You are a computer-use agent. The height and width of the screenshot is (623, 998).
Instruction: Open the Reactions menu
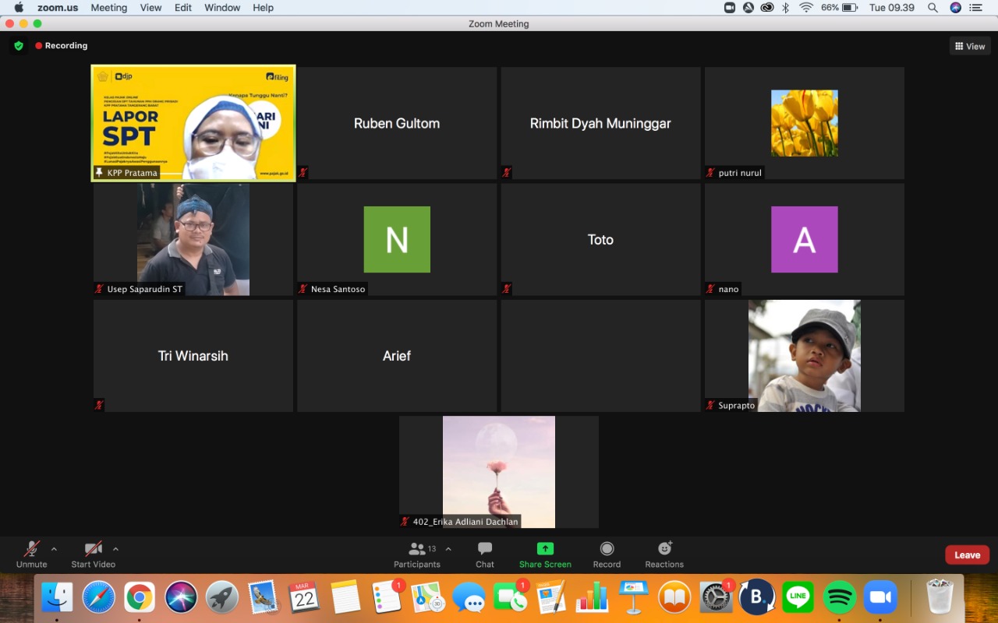click(x=664, y=549)
